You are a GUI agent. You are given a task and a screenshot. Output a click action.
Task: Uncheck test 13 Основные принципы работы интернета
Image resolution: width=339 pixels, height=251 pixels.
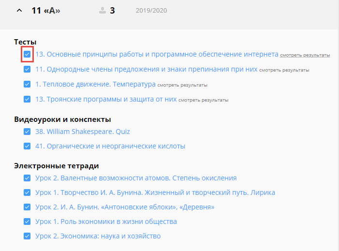tap(27, 54)
